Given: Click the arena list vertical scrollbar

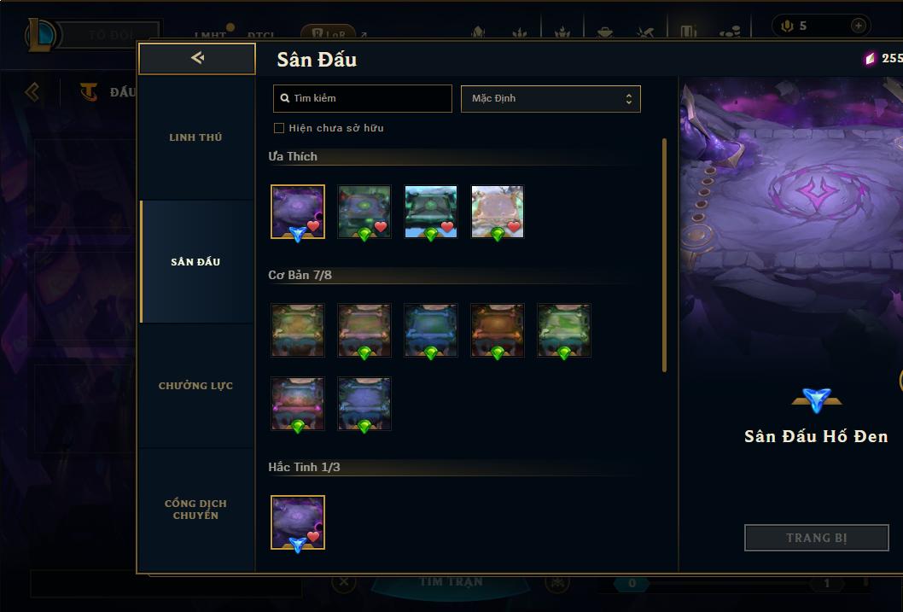Looking at the screenshot, I should (665, 255).
